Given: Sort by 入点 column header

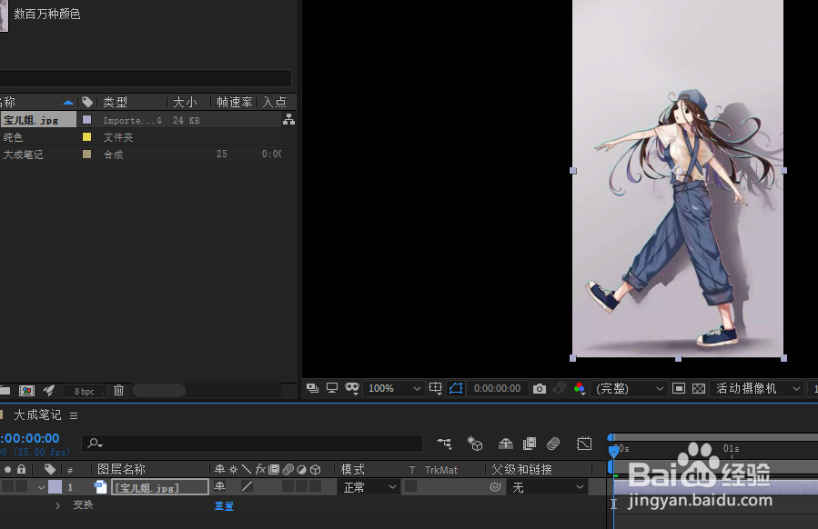Looking at the screenshot, I should point(275,102).
